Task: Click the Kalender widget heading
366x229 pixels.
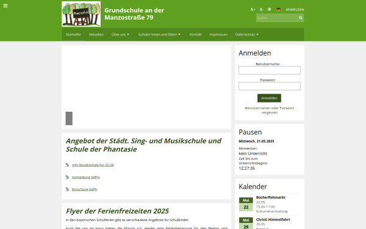Action: (x=253, y=186)
